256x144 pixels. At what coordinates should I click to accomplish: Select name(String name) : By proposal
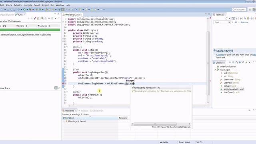[x=161, y=88]
